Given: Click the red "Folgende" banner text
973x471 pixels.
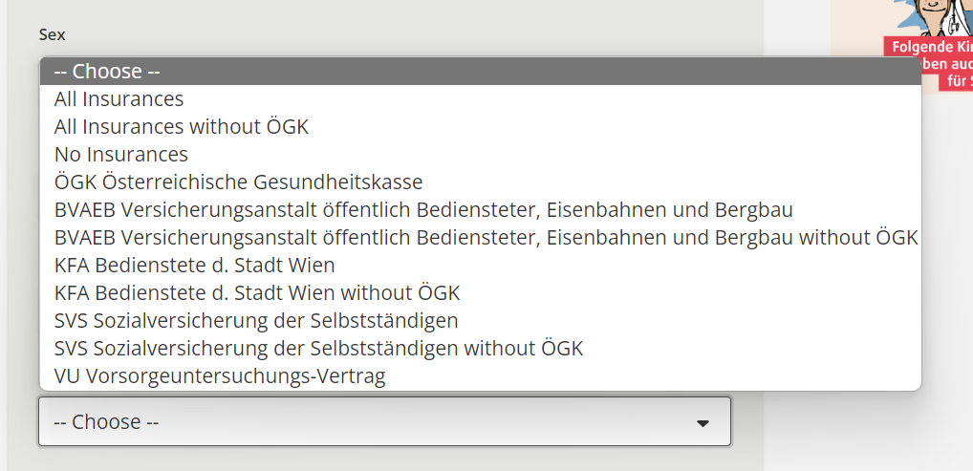Looking at the screenshot, I should pyautogui.click(x=918, y=47).
